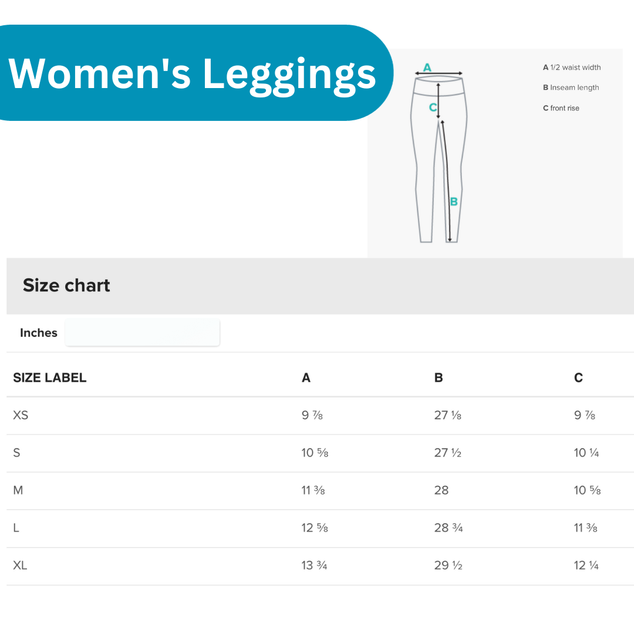Select the blank unit field beside Inches

[142, 333]
